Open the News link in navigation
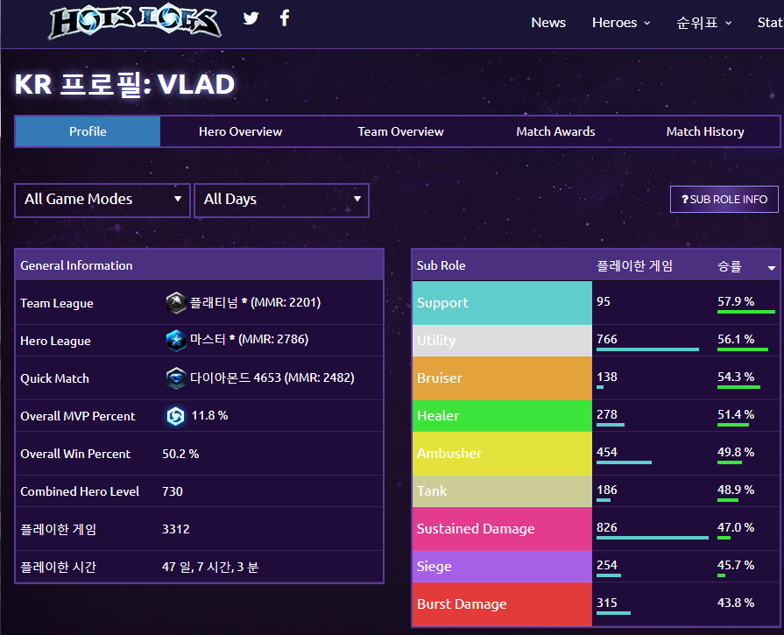The height and width of the screenshot is (635, 784). pyautogui.click(x=548, y=23)
